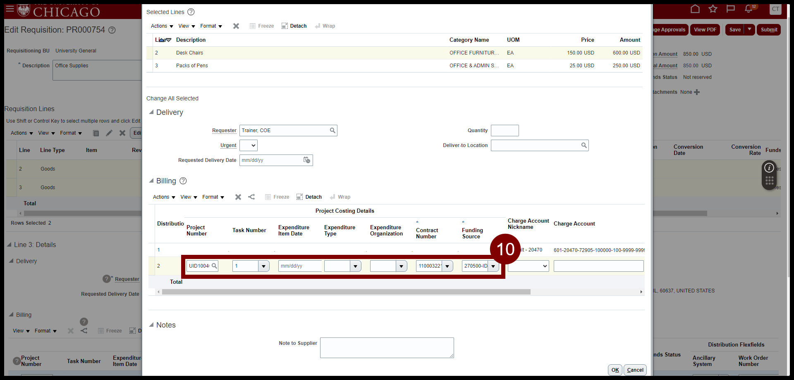Image resolution: width=794 pixels, height=380 pixels.
Task: Click the Note to Supplier text area
Action: [387, 348]
